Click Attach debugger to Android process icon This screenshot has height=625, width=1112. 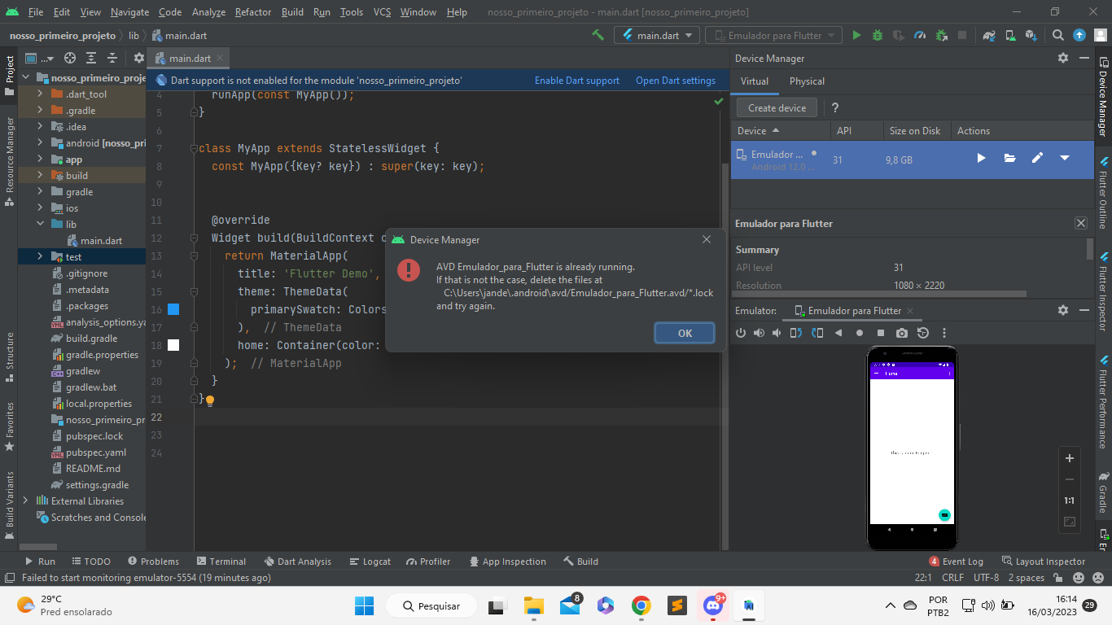coord(941,35)
